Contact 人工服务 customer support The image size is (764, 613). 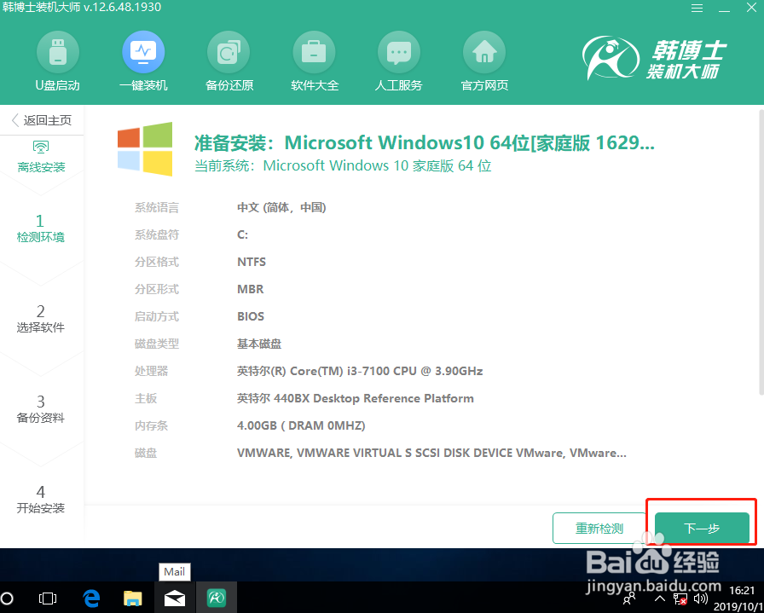point(398,60)
